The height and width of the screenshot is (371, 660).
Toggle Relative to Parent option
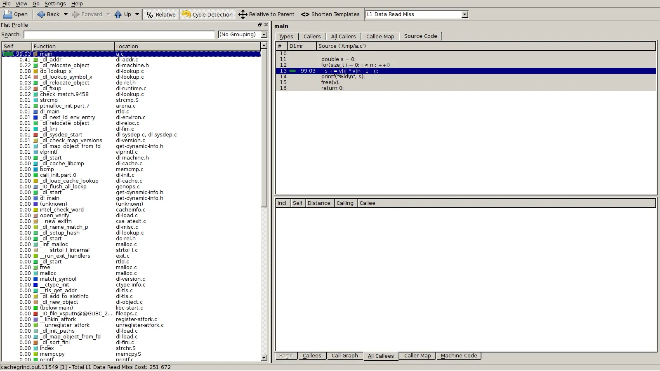(266, 14)
